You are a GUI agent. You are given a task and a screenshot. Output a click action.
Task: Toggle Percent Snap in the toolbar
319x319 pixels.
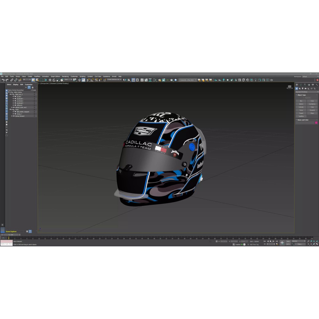pos(96,80)
